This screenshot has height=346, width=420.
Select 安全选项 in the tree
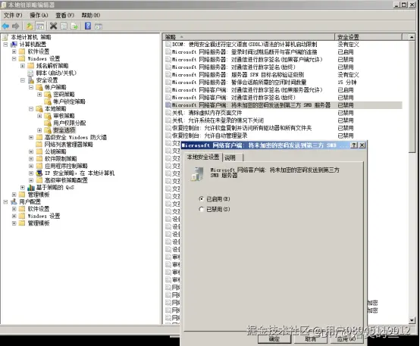pyautogui.click(x=64, y=130)
